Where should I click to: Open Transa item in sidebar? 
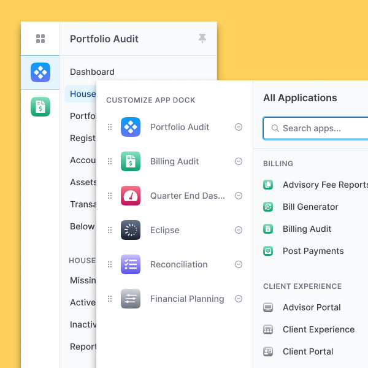click(83, 204)
